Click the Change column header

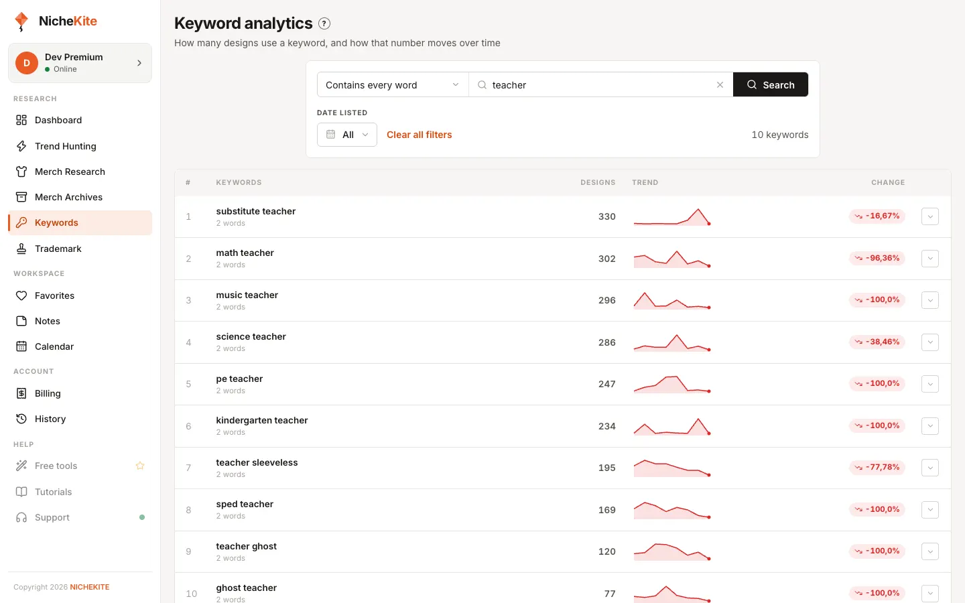coord(888,182)
